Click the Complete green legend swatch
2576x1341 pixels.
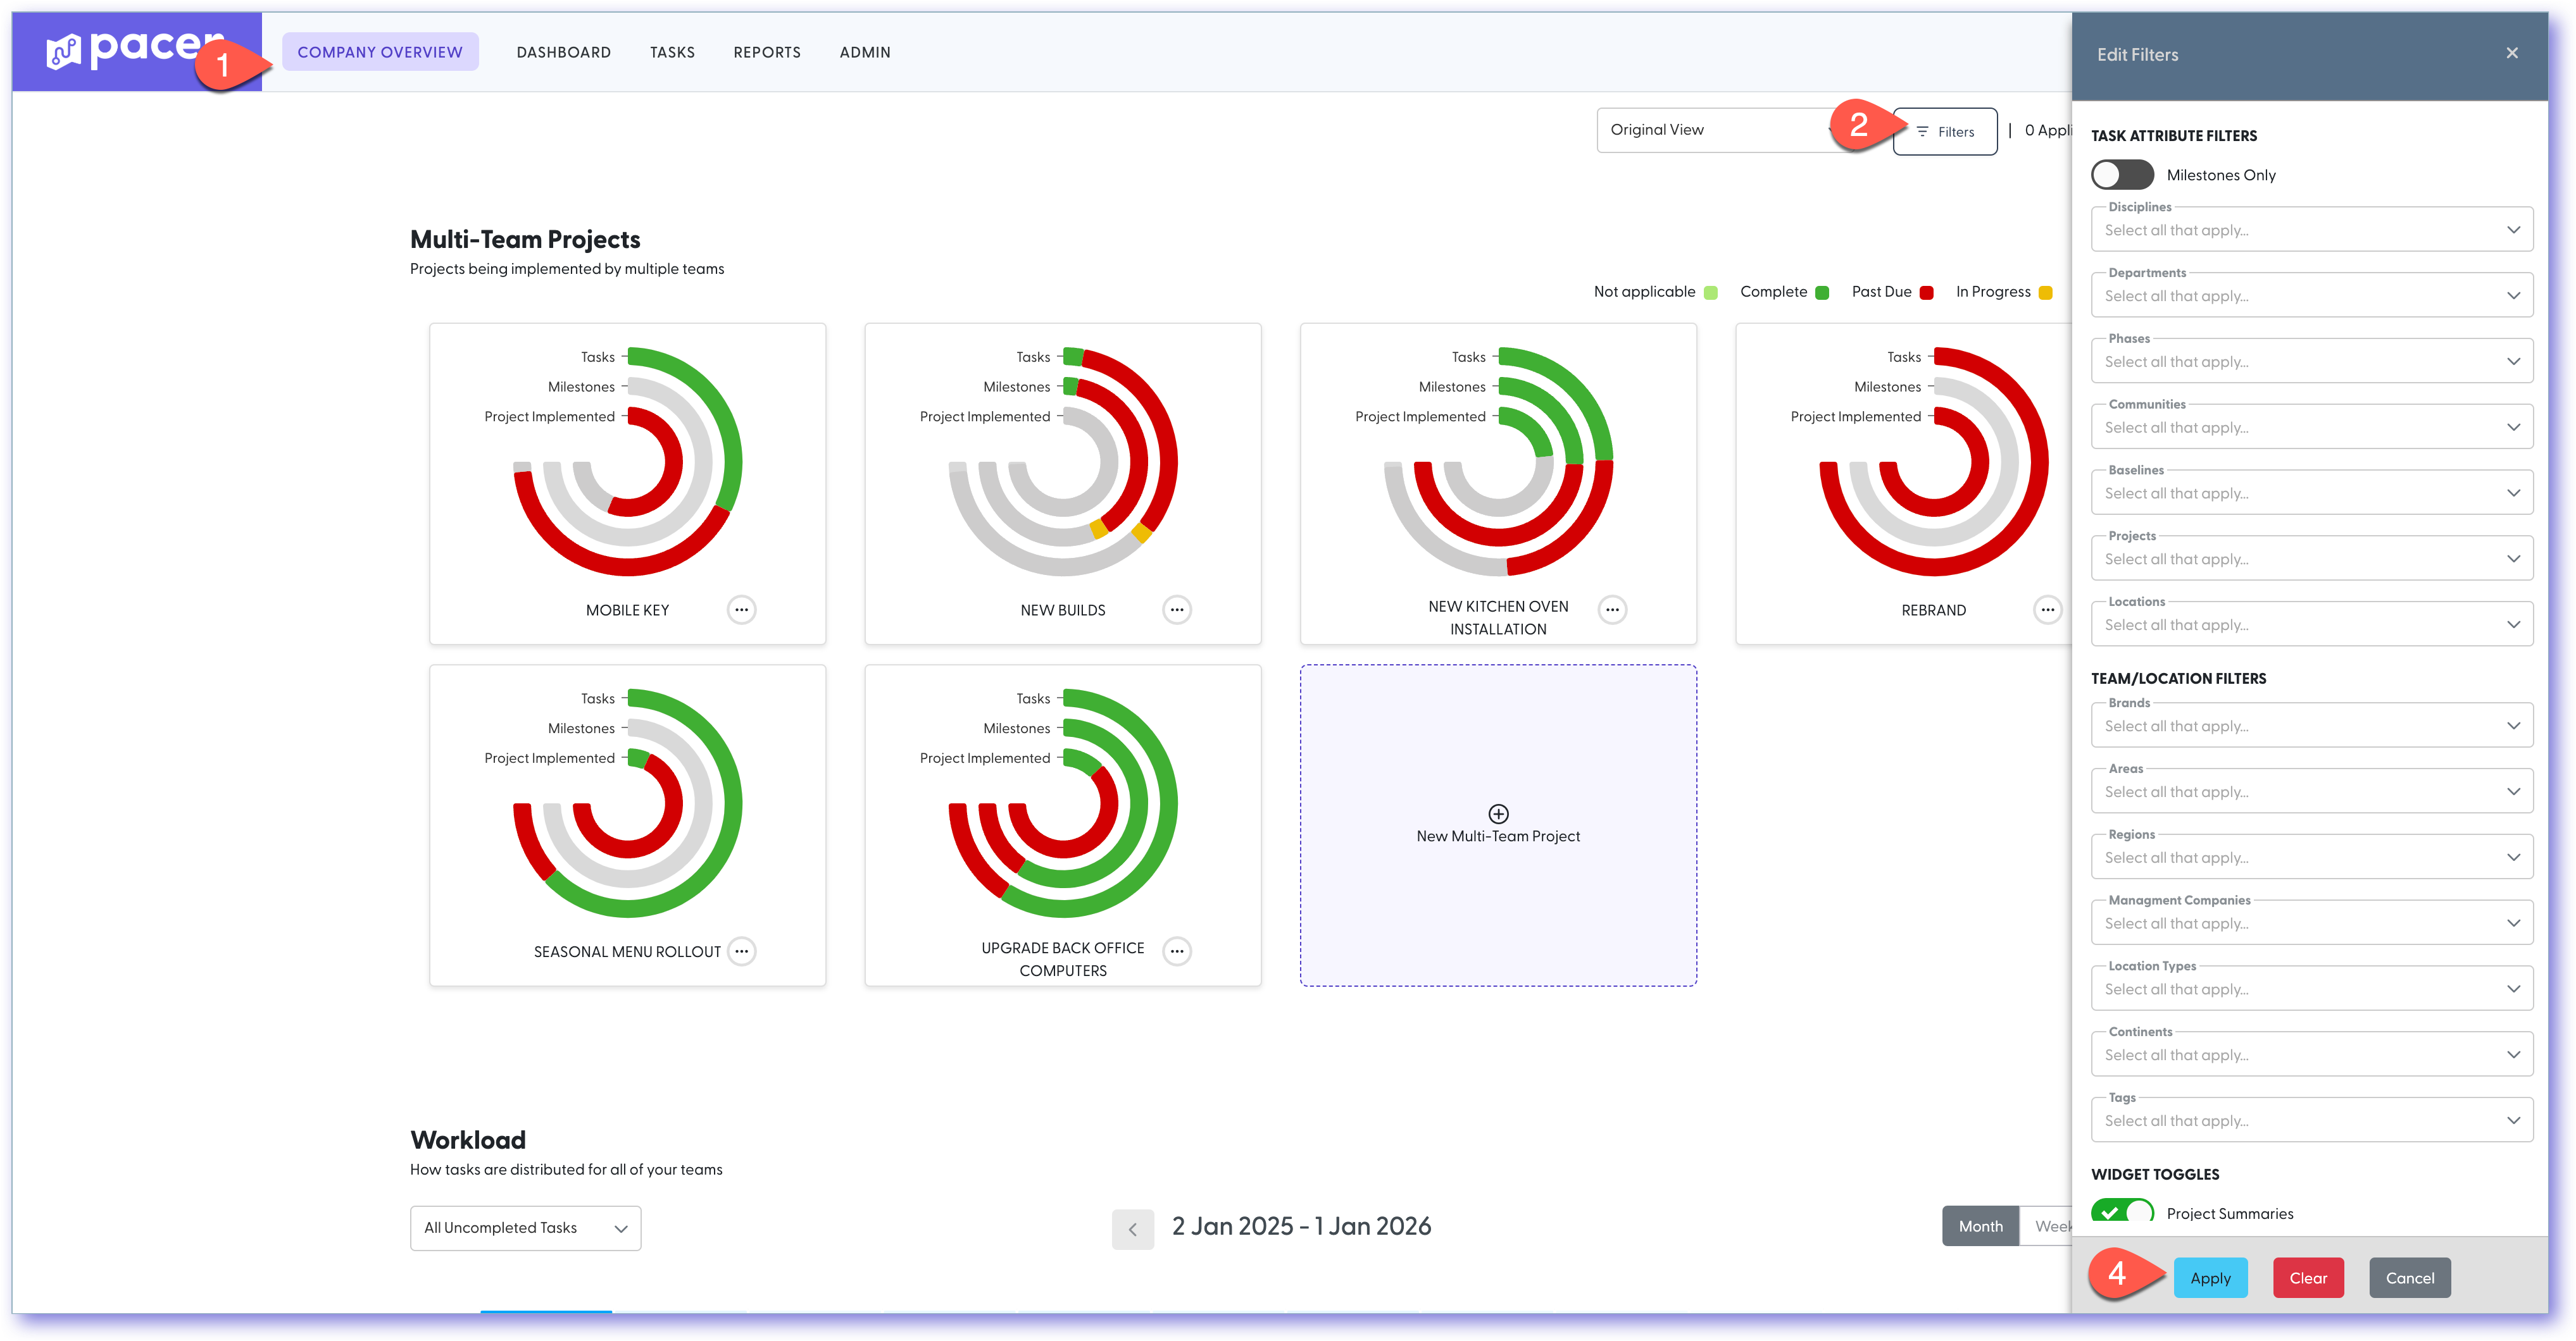click(1822, 293)
